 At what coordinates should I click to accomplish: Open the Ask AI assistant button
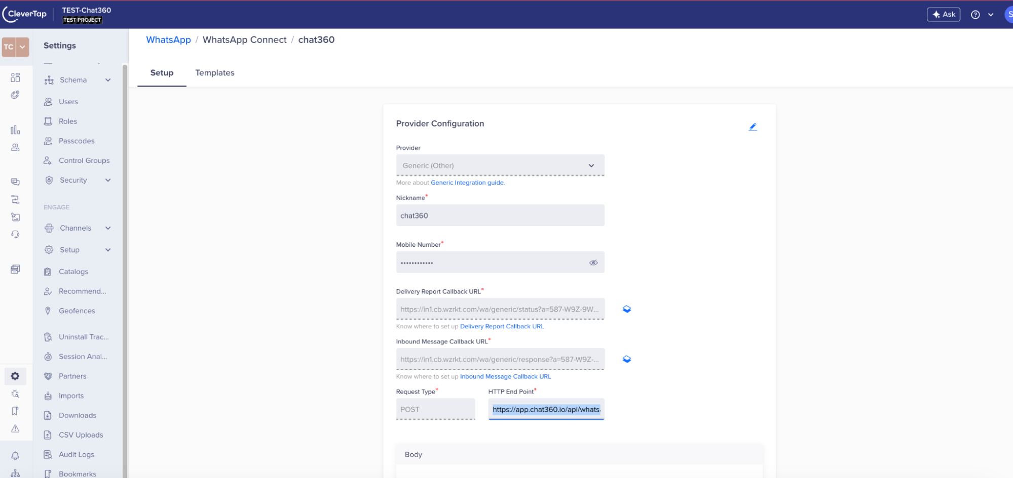tap(944, 14)
